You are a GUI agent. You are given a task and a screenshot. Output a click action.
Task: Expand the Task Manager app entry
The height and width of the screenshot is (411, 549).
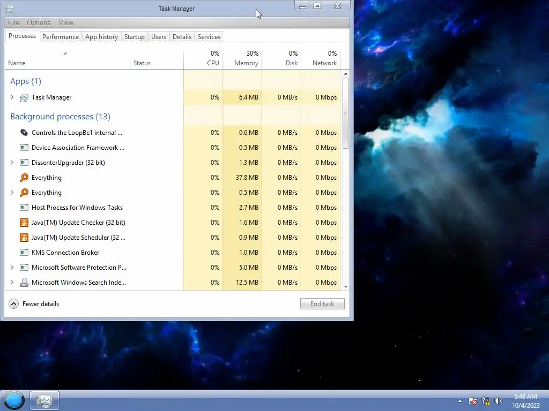pyautogui.click(x=12, y=97)
